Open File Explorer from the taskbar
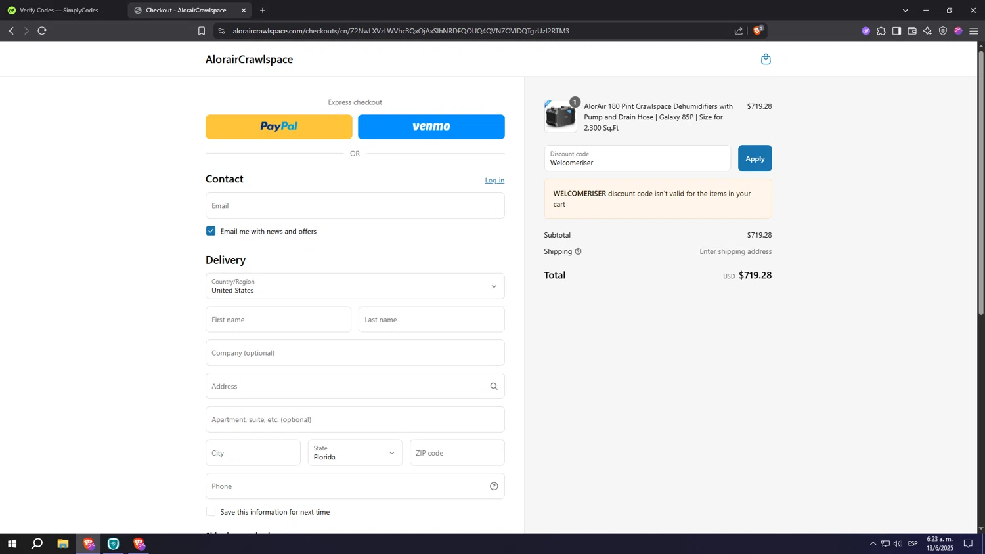Screen dimensions: 985x554 pyautogui.click(x=63, y=543)
